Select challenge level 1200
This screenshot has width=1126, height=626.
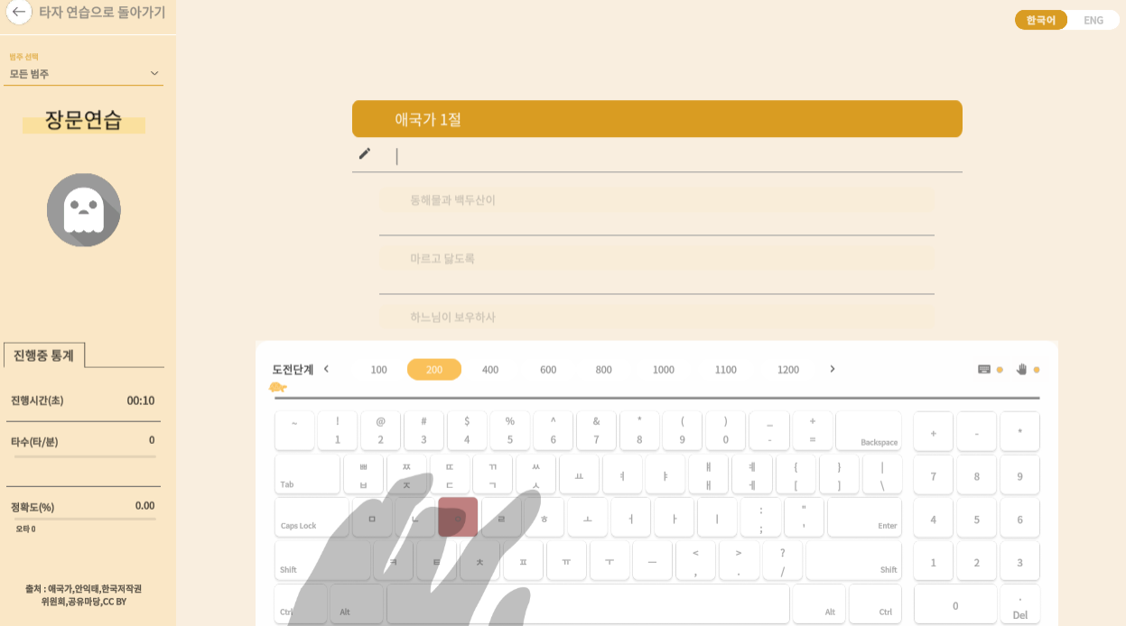pos(788,370)
